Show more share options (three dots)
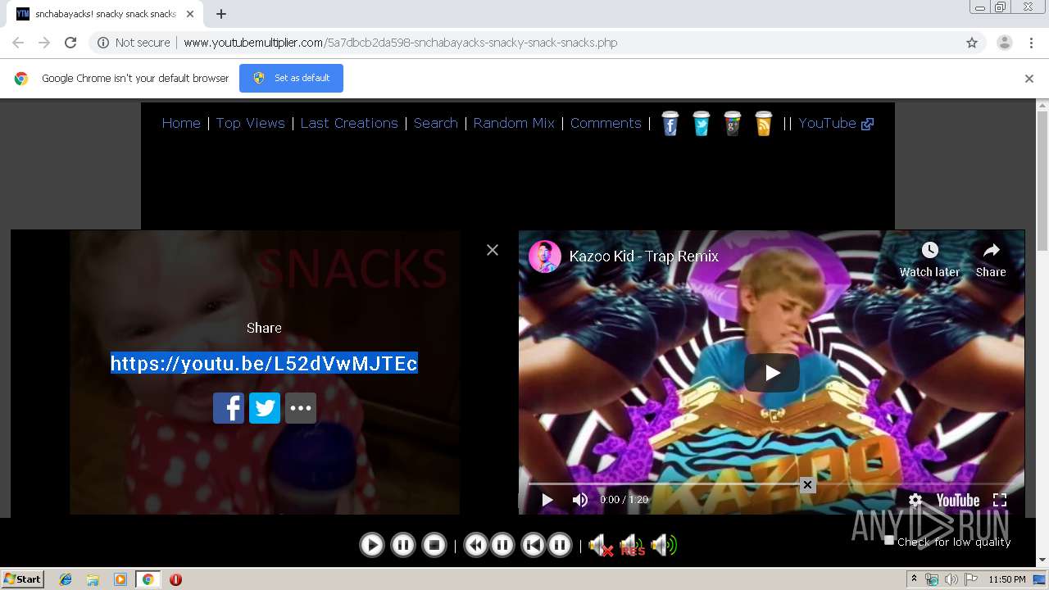 pos(301,408)
